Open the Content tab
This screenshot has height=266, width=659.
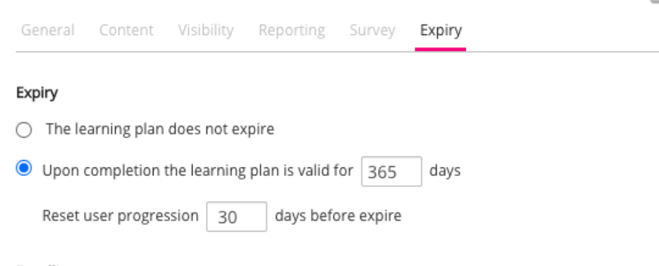[126, 30]
